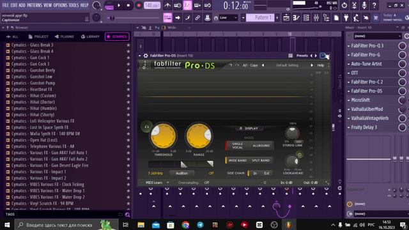Stop playback with the stop button
Viewport: 409px width, 230px height.
pos(128,5)
